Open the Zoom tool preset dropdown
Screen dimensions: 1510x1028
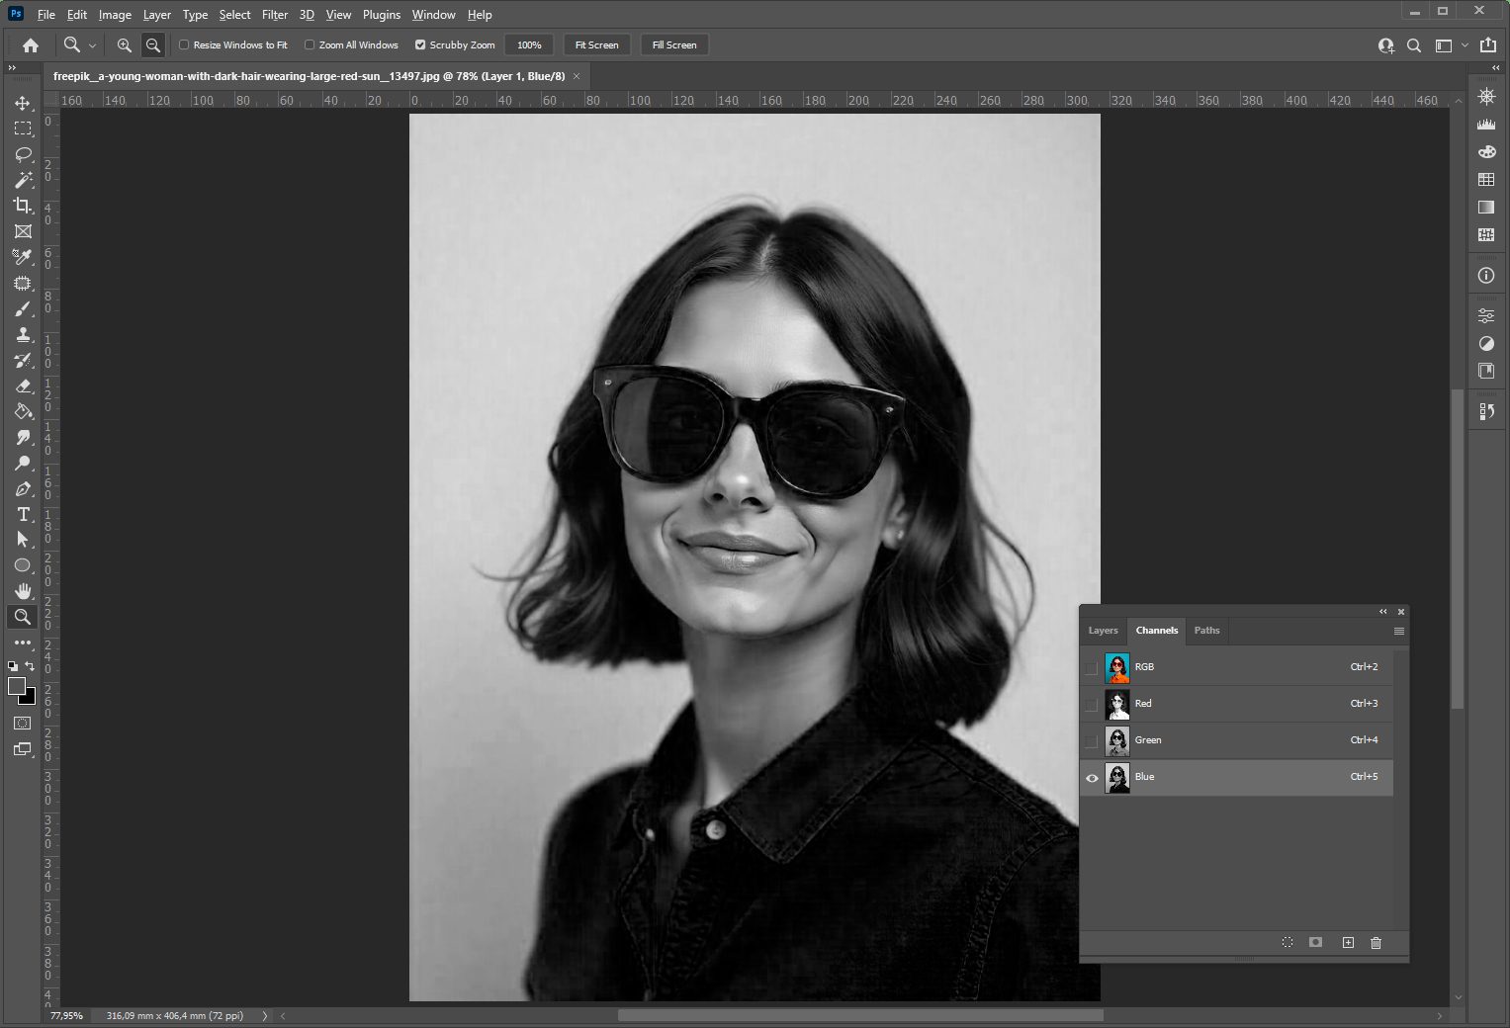[x=92, y=45]
